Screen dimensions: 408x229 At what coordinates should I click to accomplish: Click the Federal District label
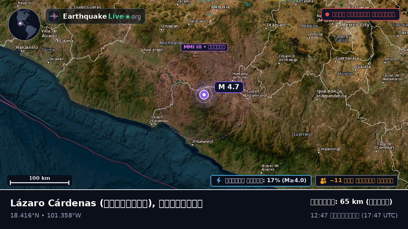coord(341,38)
